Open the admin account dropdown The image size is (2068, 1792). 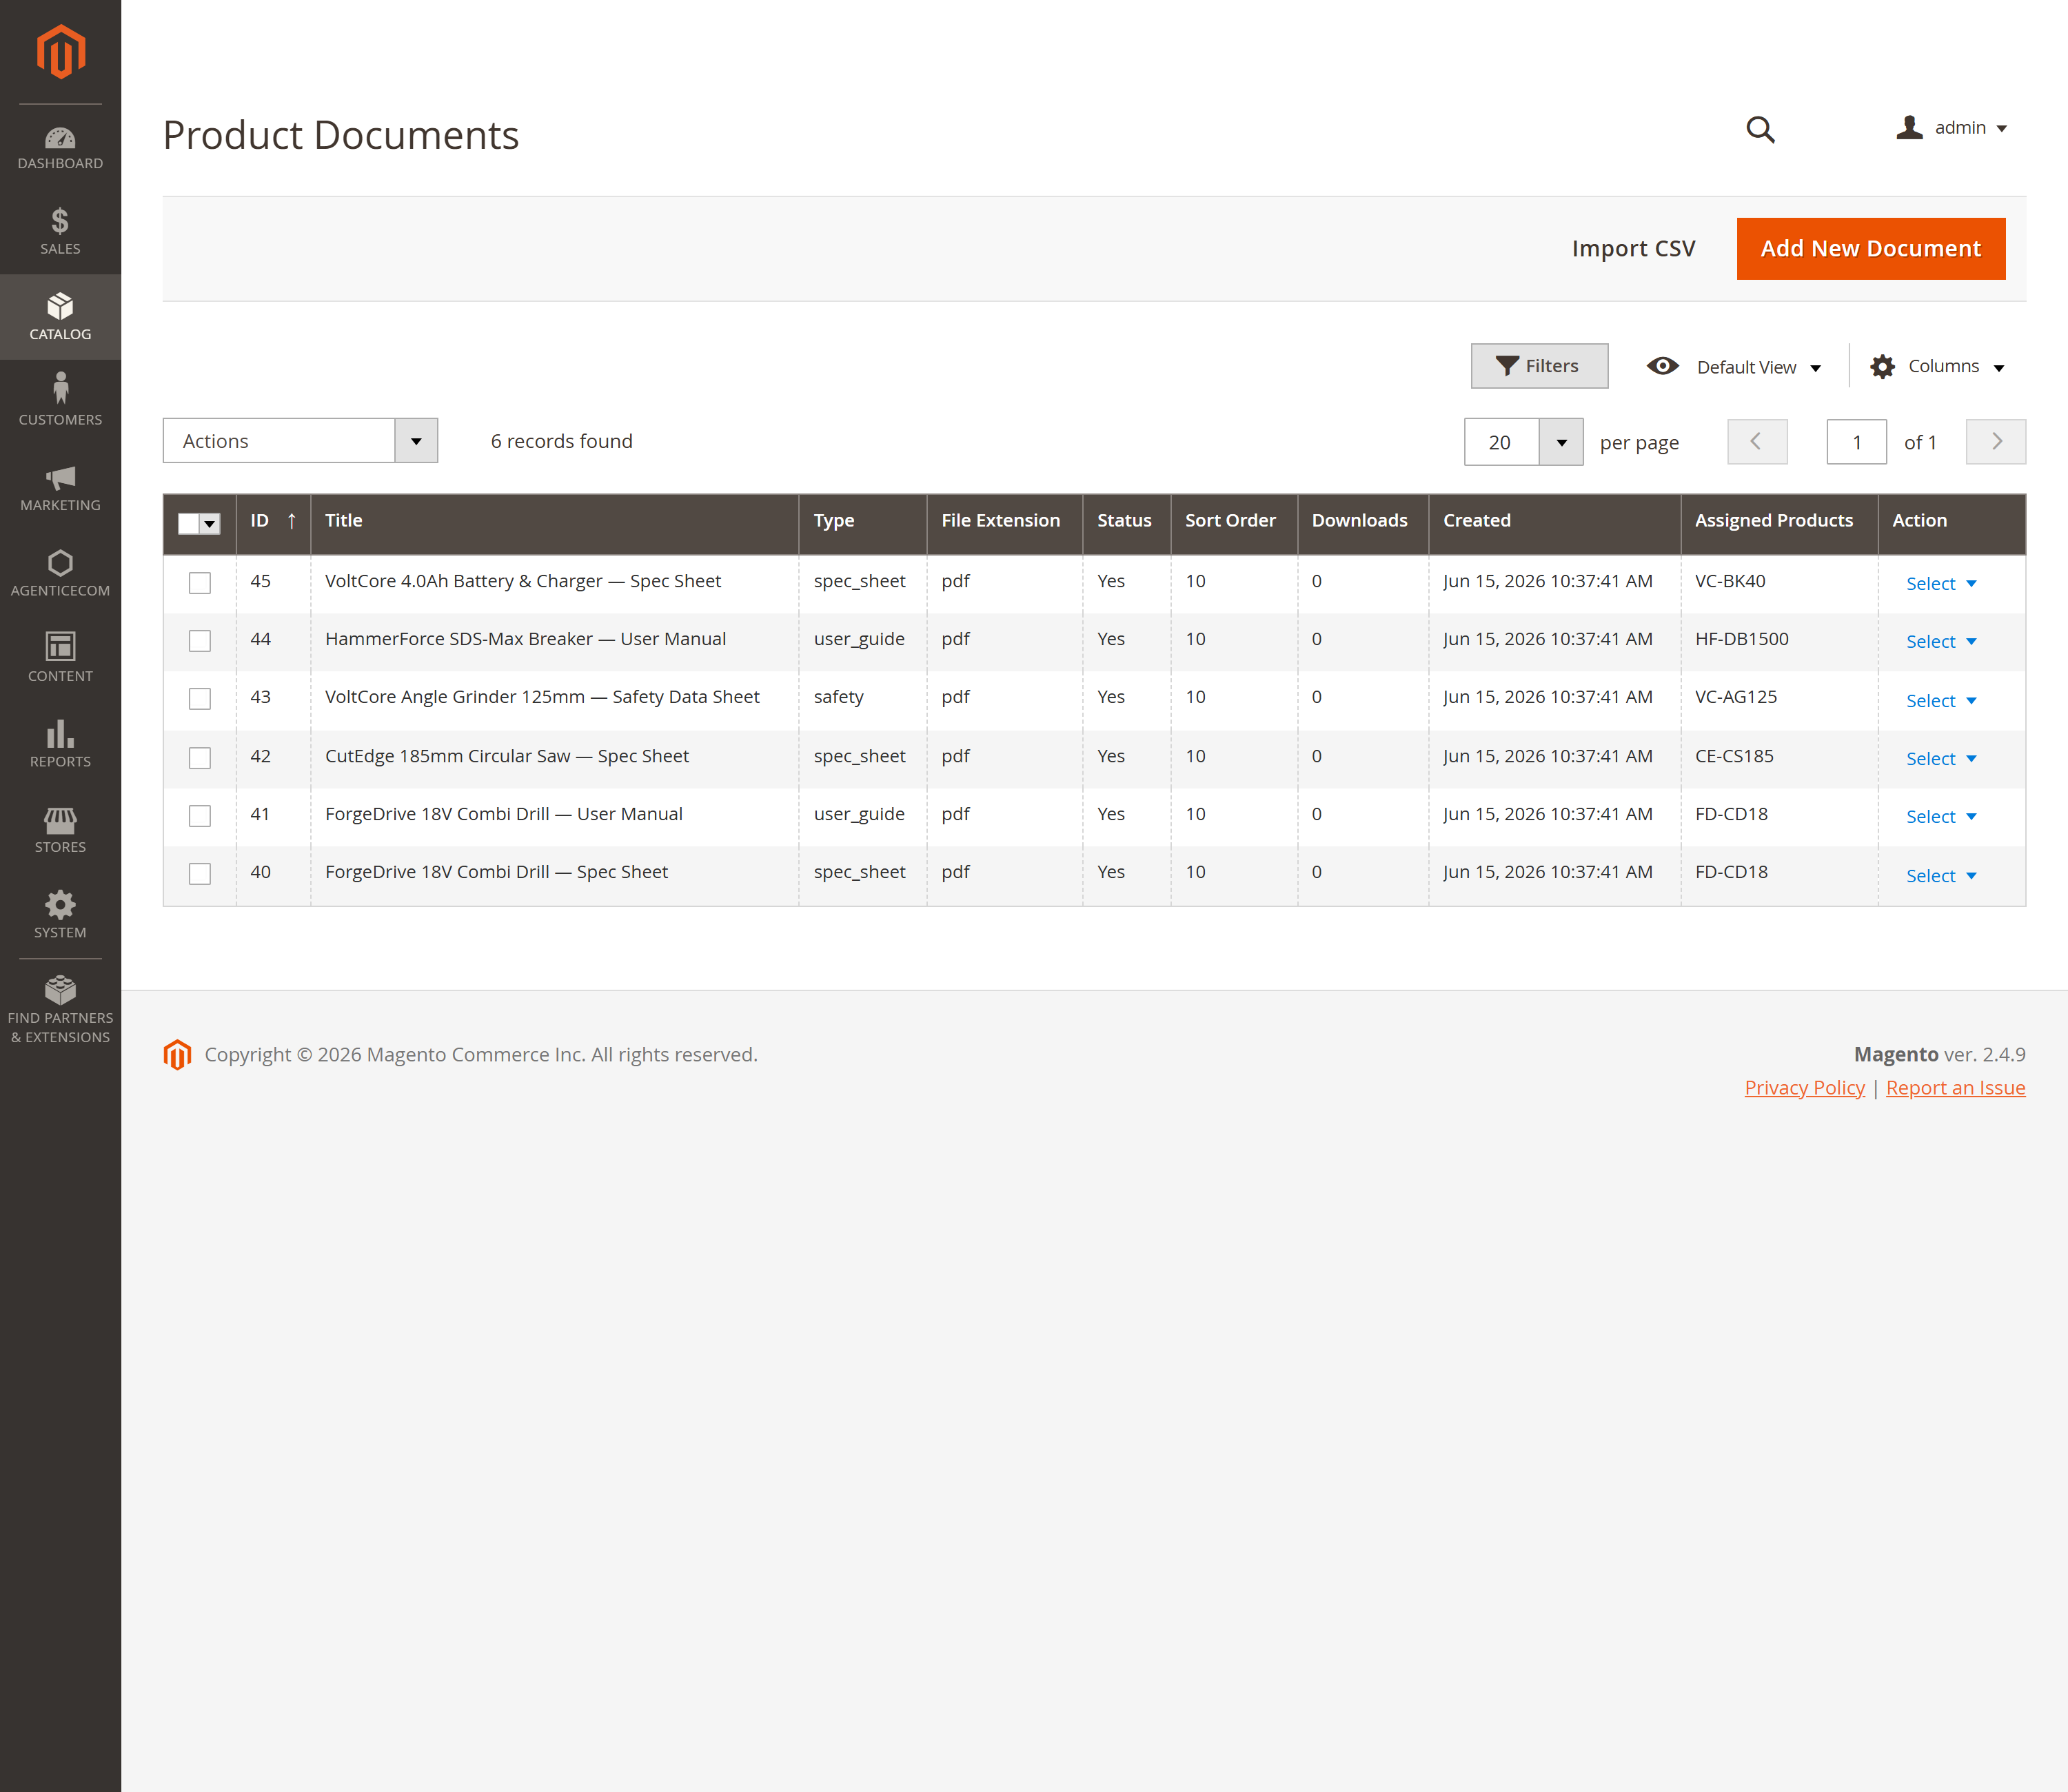tap(1952, 128)
